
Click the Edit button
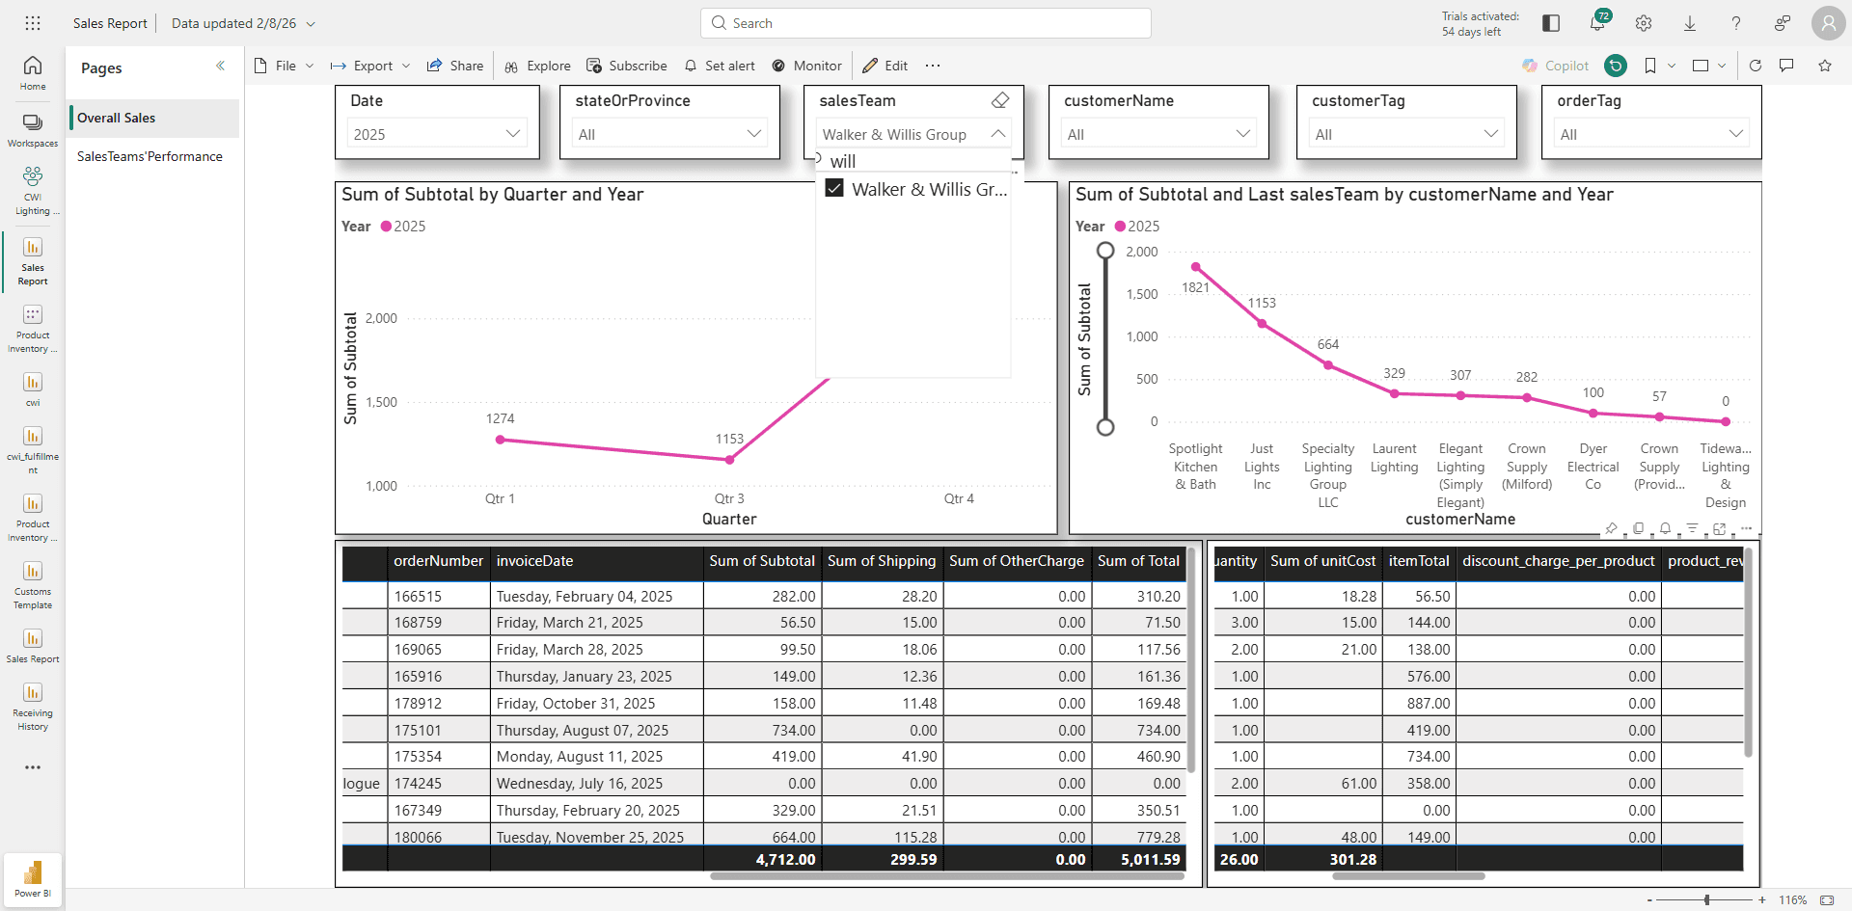point(885,66)
